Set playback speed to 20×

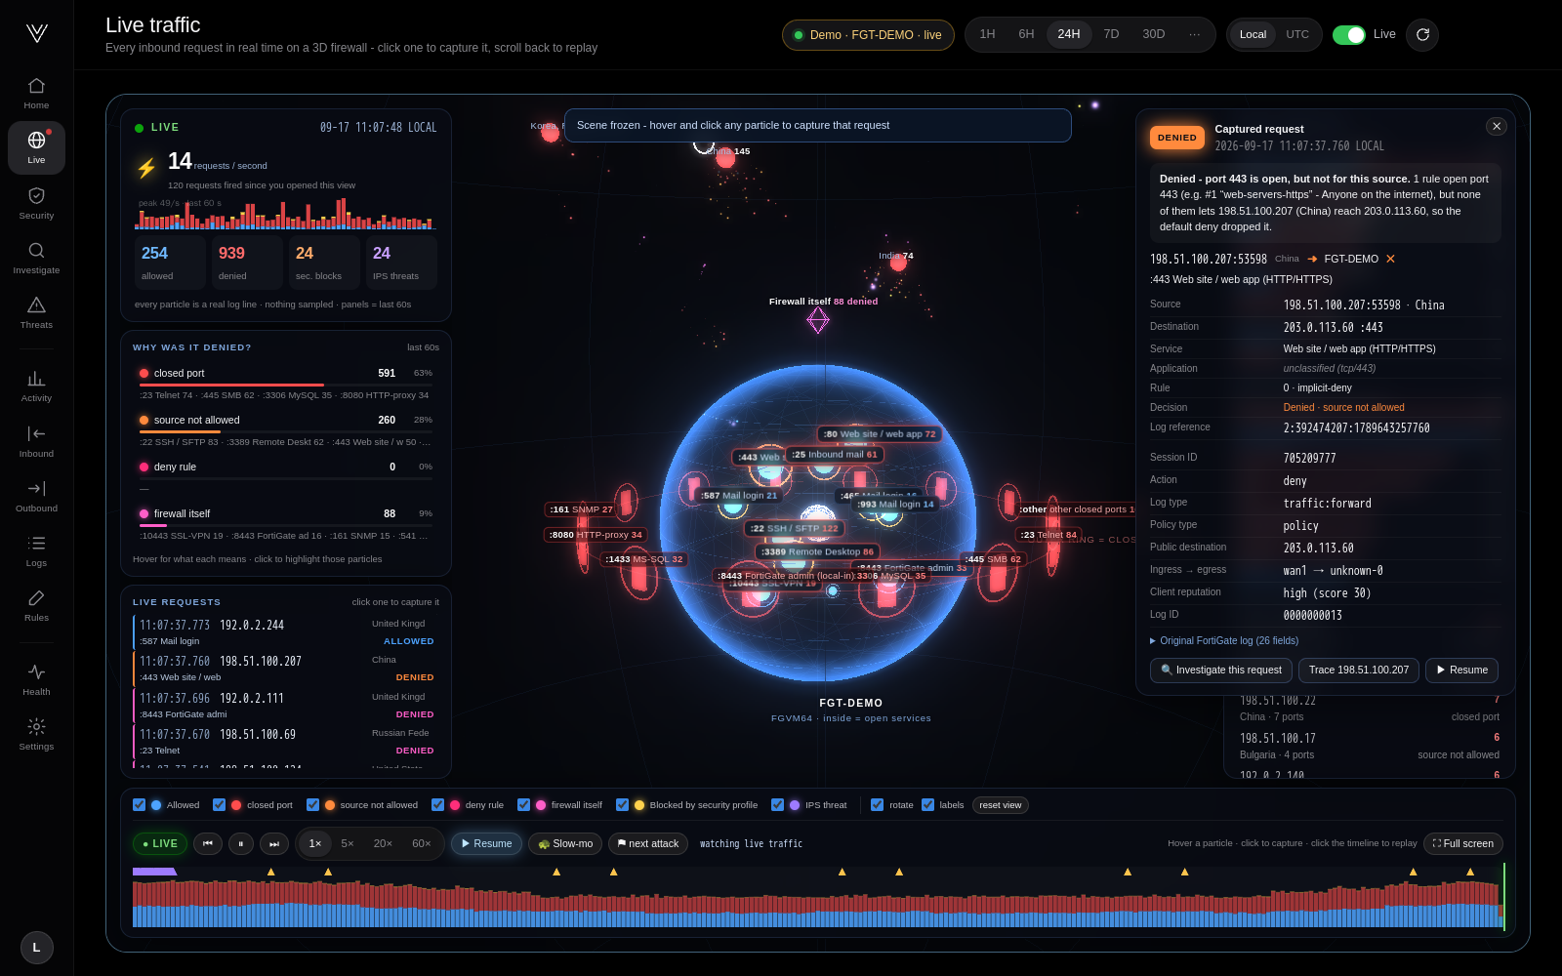(x=383, y=843)
